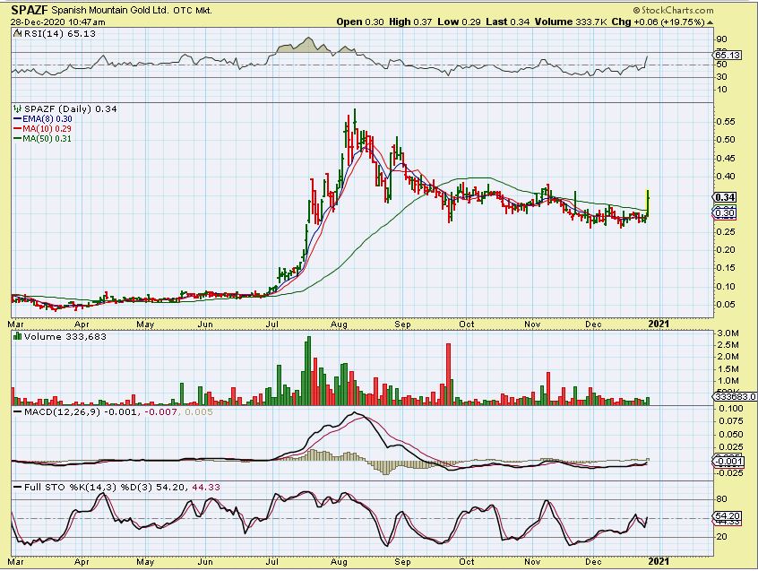
Task: Click the 0.30 moving average tag on price axis
Action: [x=725, y=213]
